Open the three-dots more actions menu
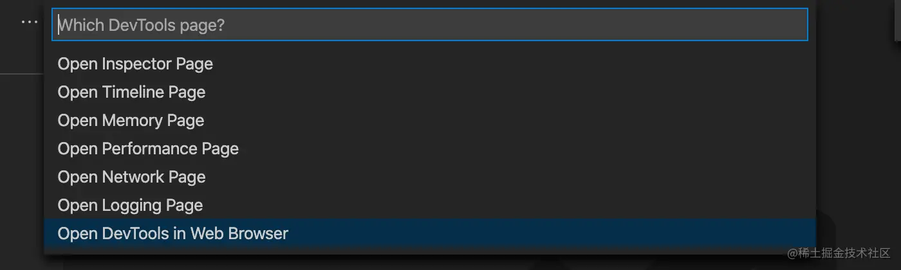Image resolution: width=901 pixels, height=270 pixels. pyautogui.click(x=30, y=22)
